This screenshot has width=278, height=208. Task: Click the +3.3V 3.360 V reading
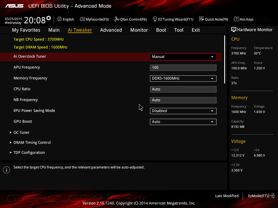[x=237, y=170]
